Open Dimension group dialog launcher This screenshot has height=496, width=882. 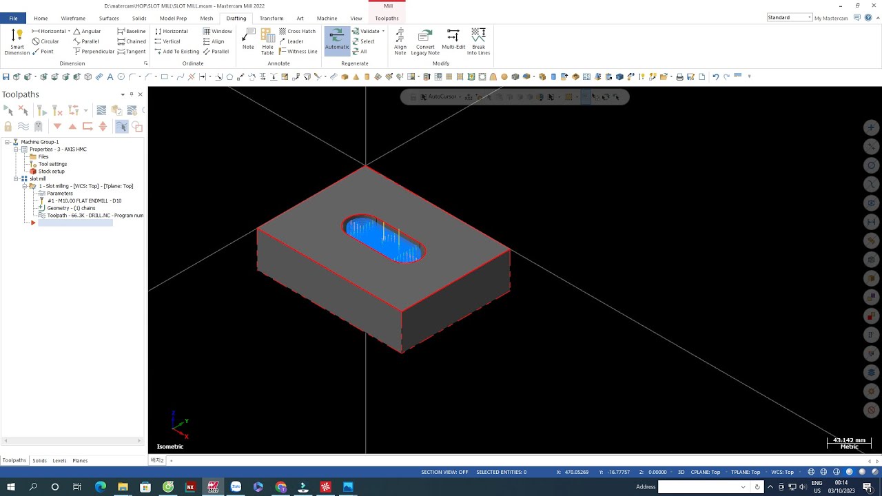(145, 63)
